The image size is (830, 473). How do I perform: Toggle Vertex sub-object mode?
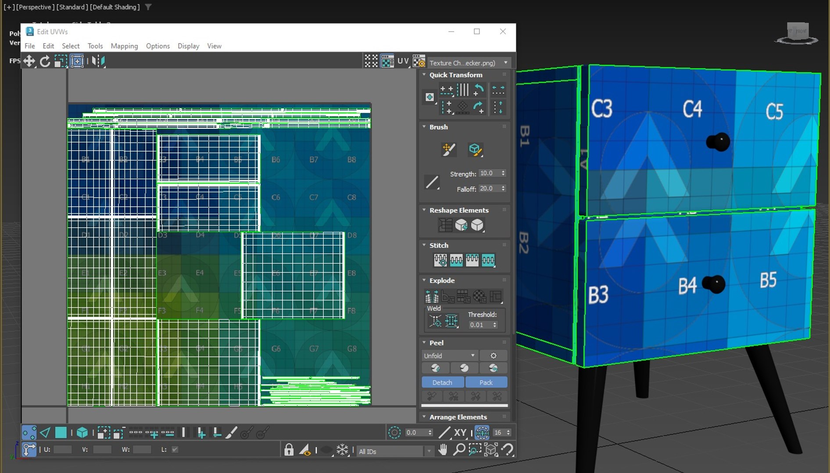pos(29,433)
